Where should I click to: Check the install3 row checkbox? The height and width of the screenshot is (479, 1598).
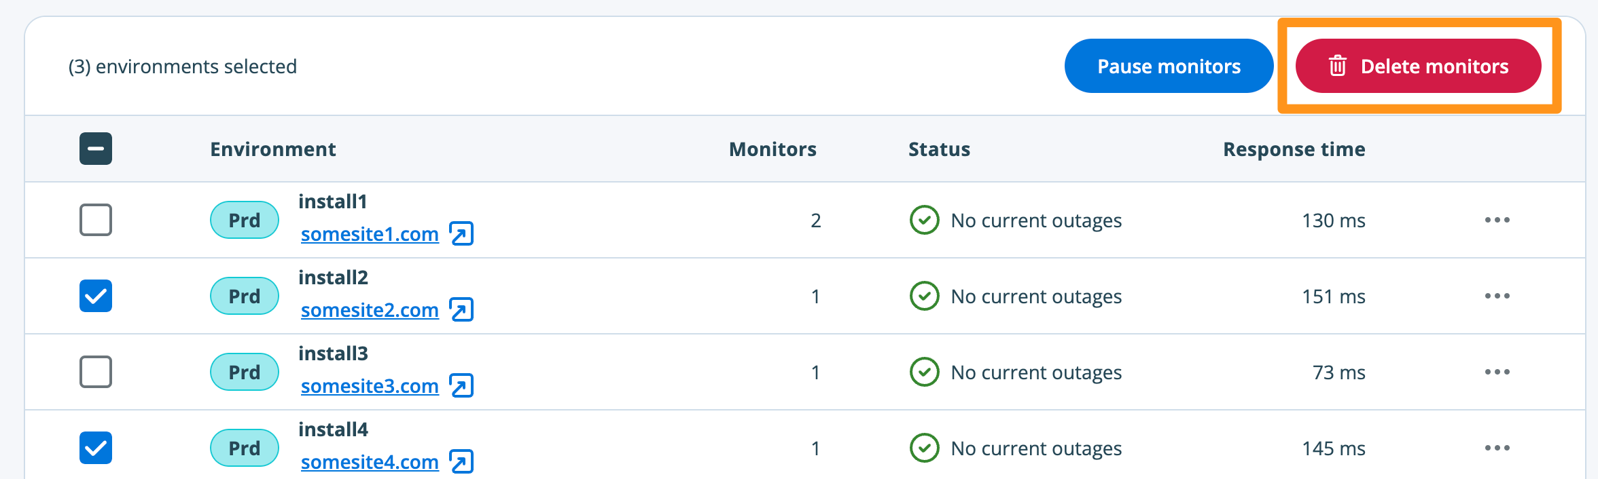[96, 372]
